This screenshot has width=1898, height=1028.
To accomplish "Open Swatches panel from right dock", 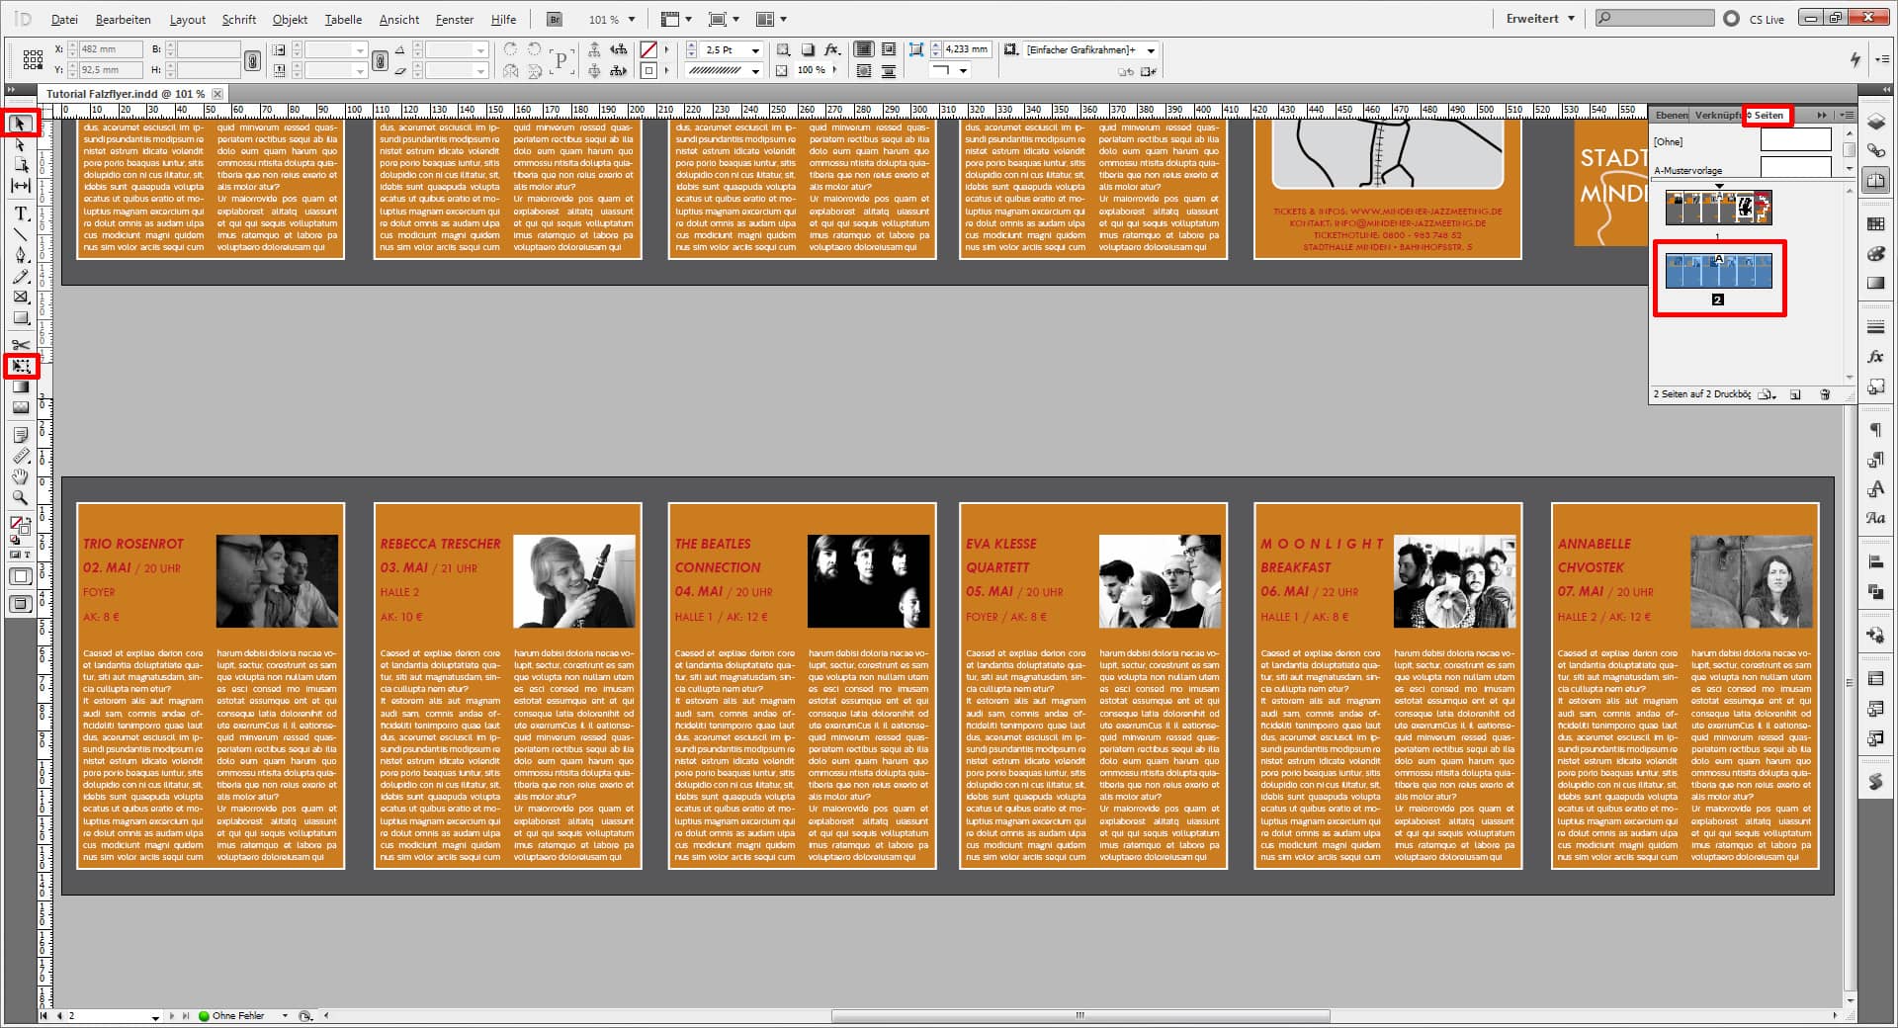I will (x=1875, y=224).
